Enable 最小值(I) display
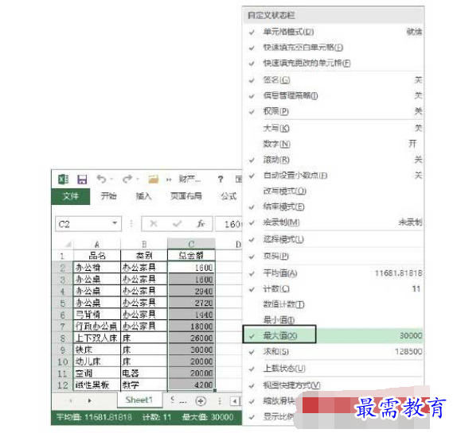The height and width of the screenshot is (433, 453). pos(333,320)
